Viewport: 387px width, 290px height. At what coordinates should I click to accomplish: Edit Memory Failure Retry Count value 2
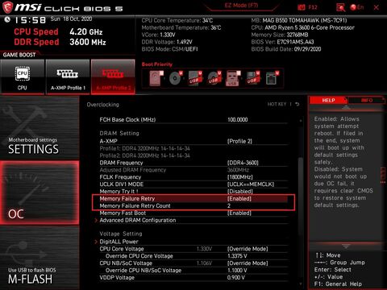click(x=229, y=206)
